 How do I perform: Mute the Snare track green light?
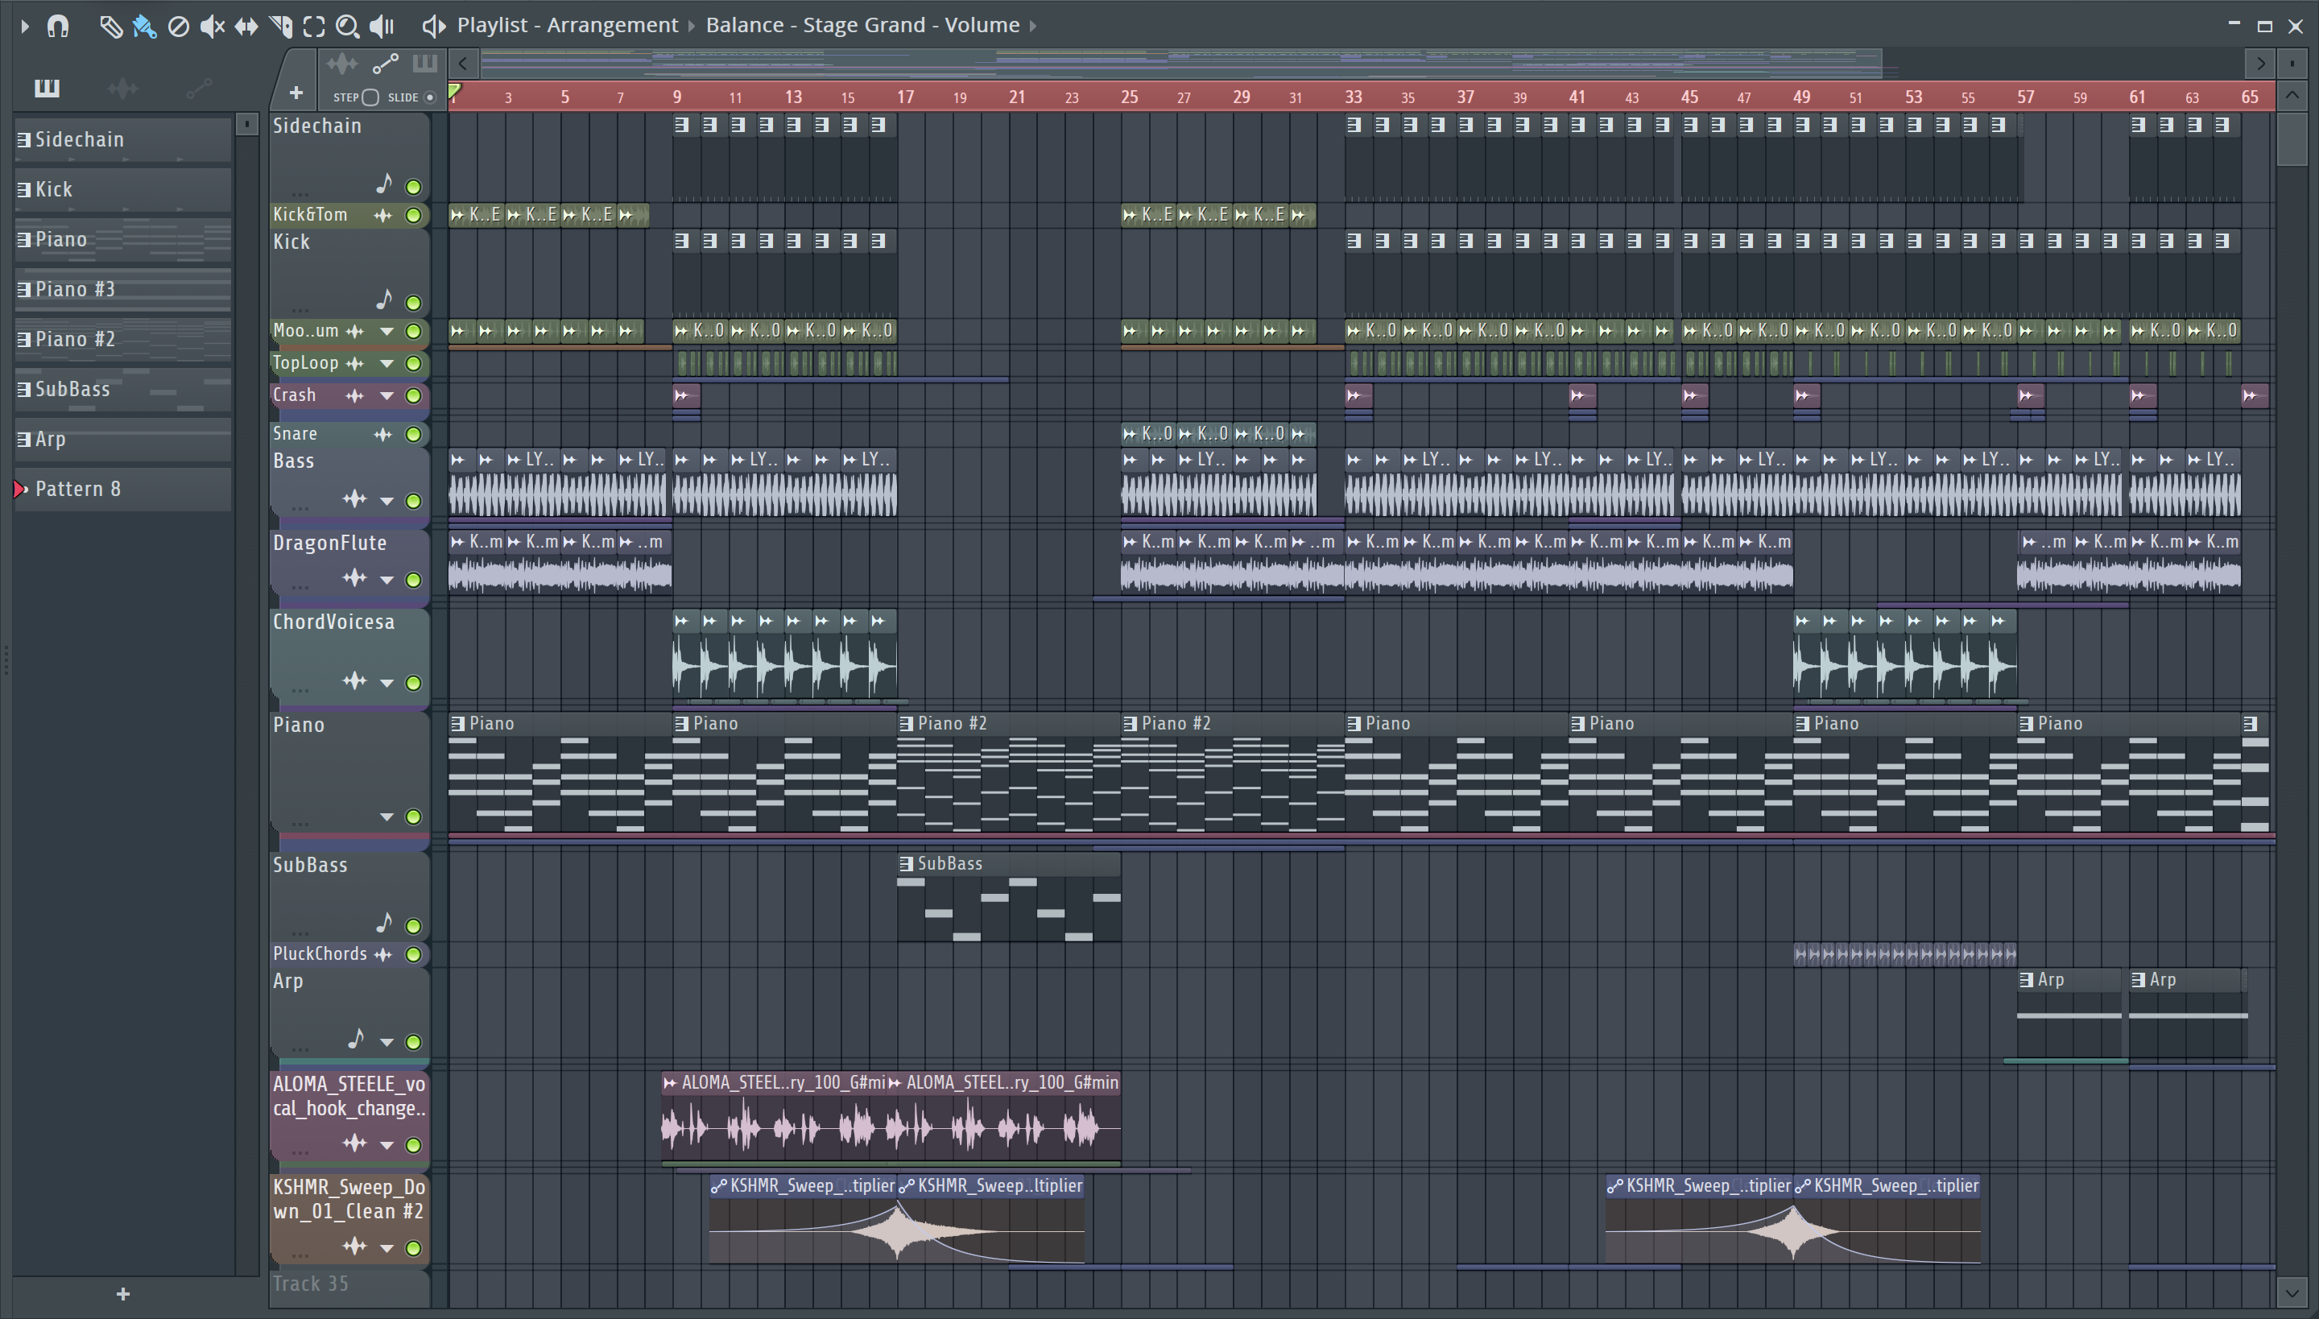pyautogui.click(x=413, y=435)
